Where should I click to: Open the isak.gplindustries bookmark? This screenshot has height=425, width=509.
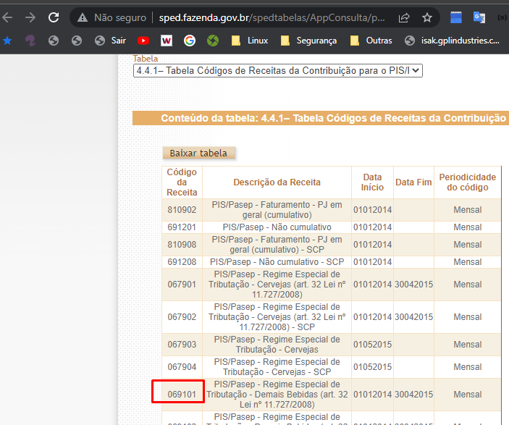452,41
